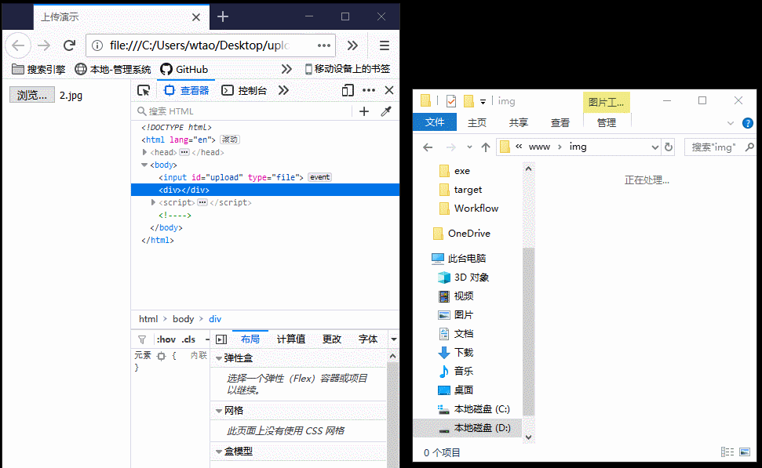Toggle the :hov pseudo-class panel
762x468 pixels.
pyautogui.click(x=166, y=339)
